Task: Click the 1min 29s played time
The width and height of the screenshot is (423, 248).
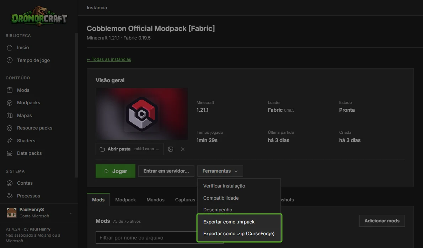Action: [x=207, y=140]
